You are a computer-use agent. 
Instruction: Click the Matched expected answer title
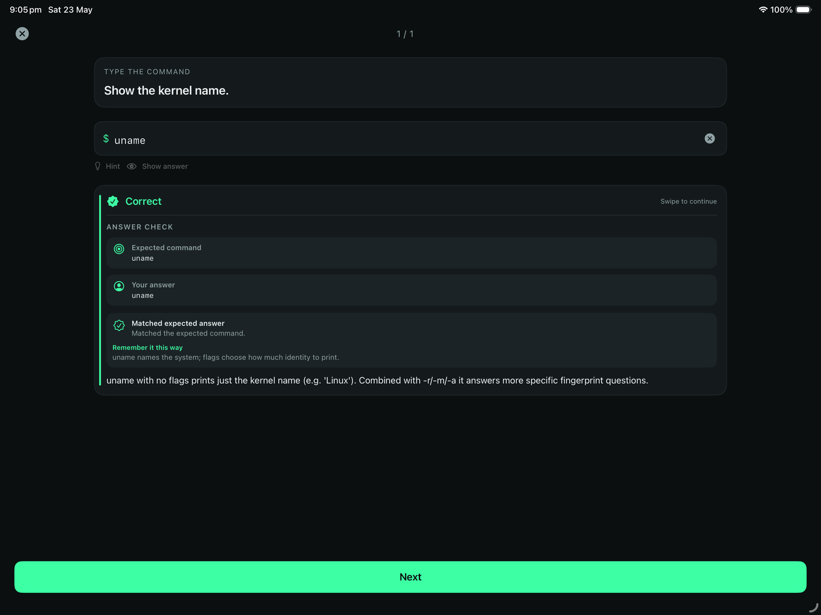tap(178, 323)
